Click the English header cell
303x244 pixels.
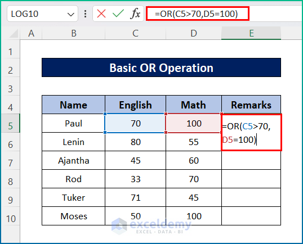[135, 105]
